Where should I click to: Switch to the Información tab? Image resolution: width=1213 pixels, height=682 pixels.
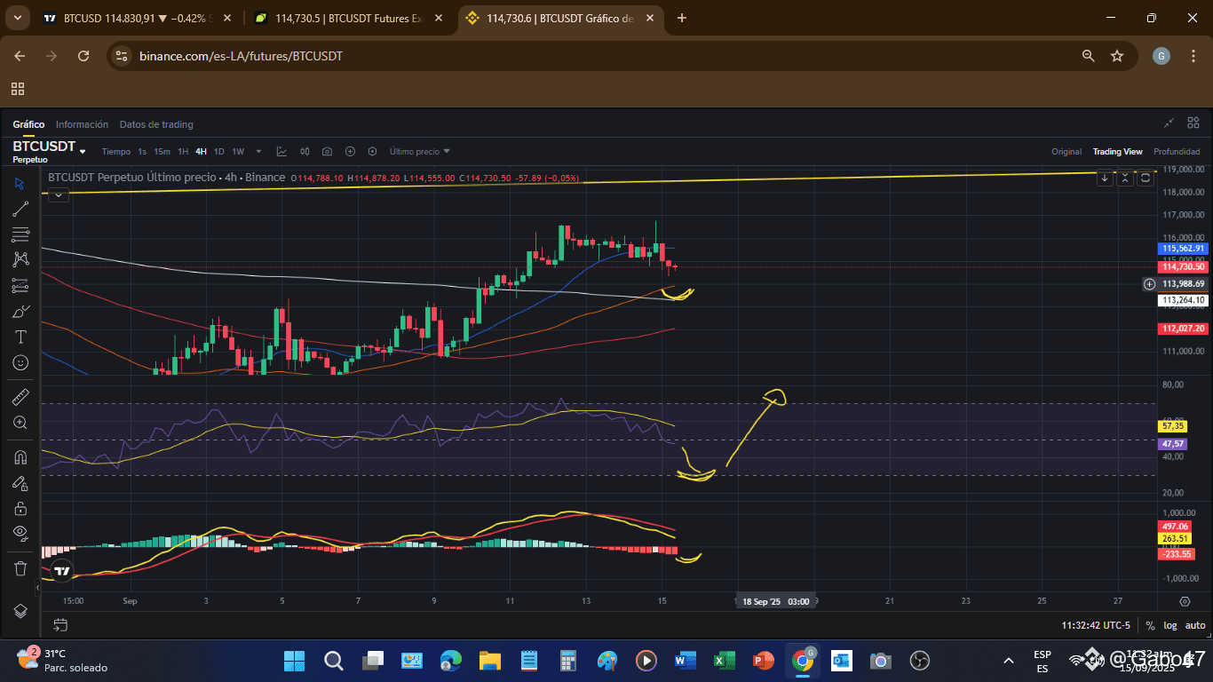coord(82,124)
